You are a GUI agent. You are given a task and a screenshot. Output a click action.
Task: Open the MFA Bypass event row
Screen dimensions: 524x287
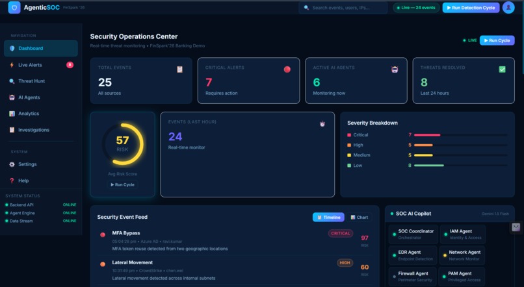click(235, 241)
